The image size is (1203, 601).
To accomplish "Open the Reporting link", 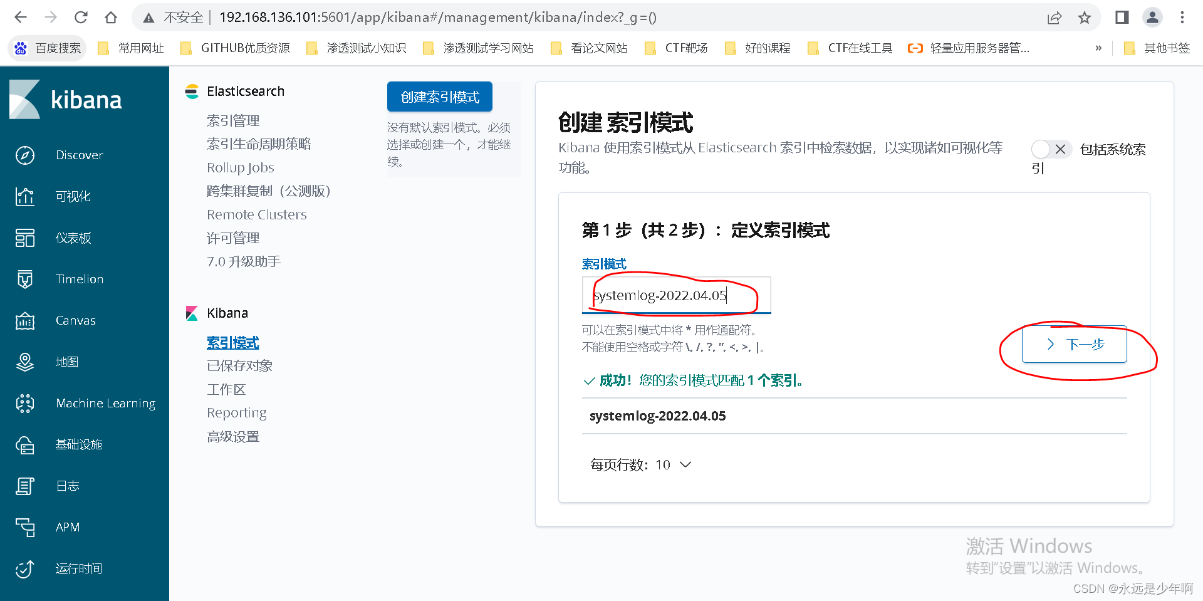I will pyautogui.click(x=237, y=413).
